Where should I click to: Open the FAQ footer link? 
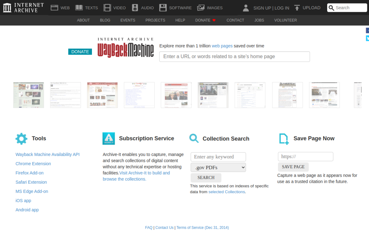click(149, 228)
